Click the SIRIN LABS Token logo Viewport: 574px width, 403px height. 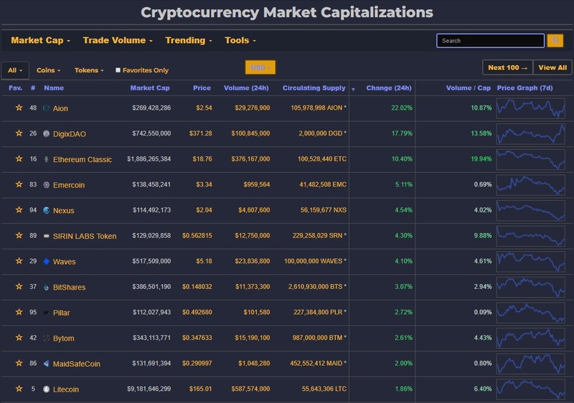click(46, 236)
